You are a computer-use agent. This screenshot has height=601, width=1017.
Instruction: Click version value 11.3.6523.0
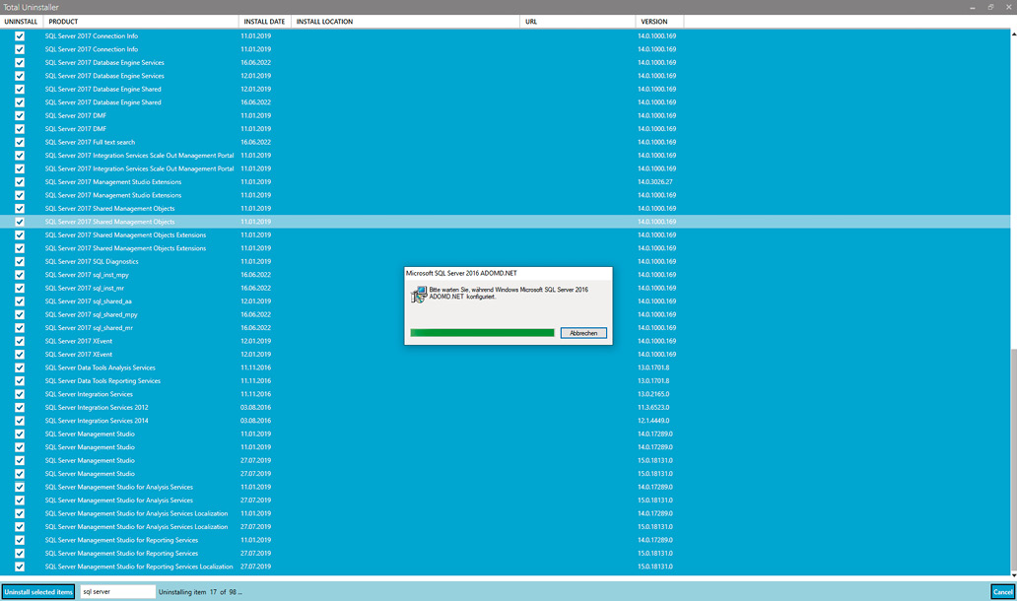tap(653, 407)
